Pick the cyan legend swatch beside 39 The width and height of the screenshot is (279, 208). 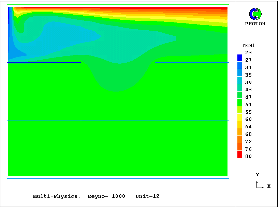(x=240, y=80)
